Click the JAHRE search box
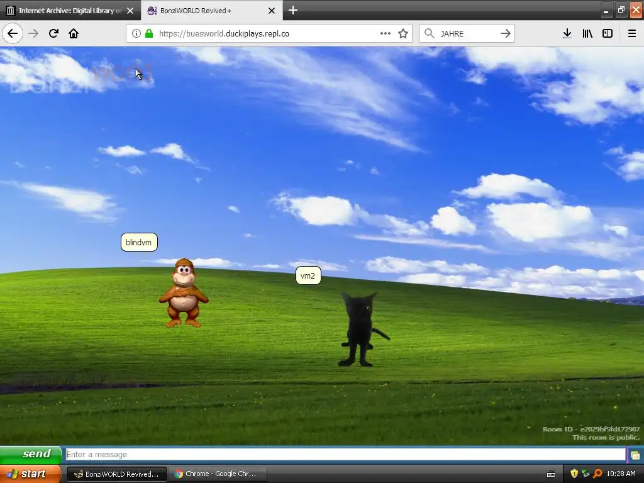Viewport: 644px width, 483px height. 468,34
